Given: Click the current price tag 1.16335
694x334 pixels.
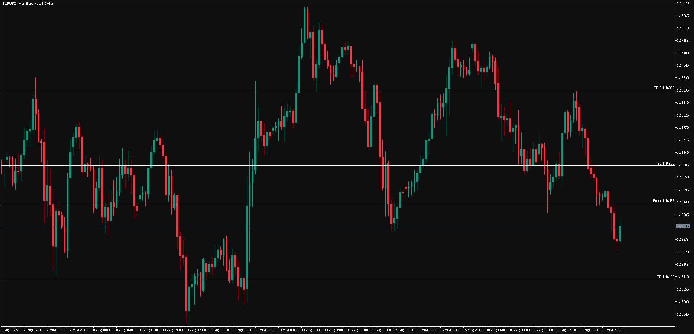Looking at the screenshot, I should point(683,226).
